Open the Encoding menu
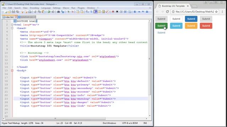Screen dimensions: 227x127 (x=34, y=8)
